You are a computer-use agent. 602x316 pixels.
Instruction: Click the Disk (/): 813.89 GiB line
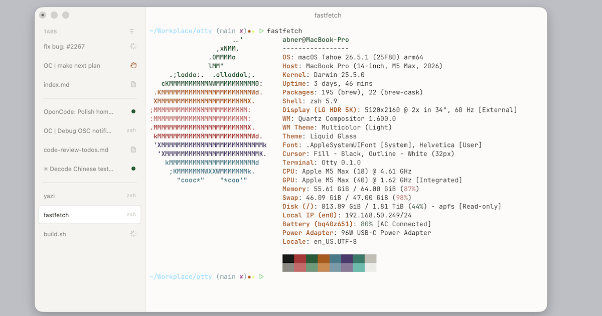coord(392,207)
